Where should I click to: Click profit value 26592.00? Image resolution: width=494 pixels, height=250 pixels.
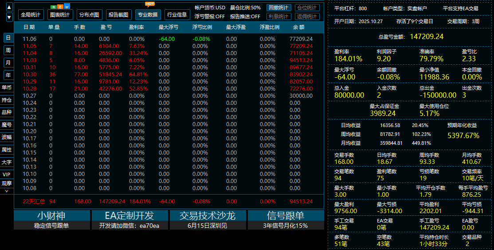pos(110,53)
